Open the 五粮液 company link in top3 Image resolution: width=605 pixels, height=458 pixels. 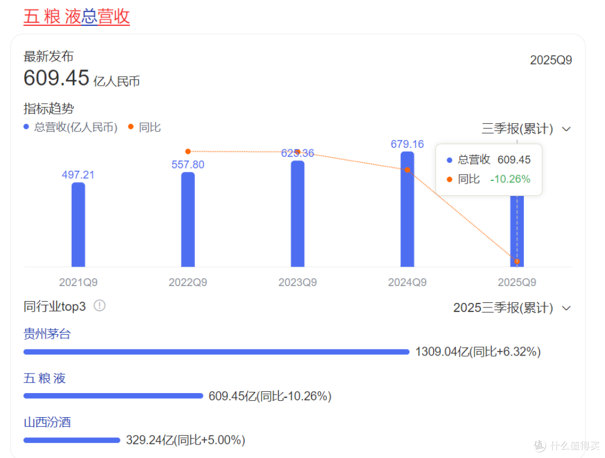click(x=44, y=378)
